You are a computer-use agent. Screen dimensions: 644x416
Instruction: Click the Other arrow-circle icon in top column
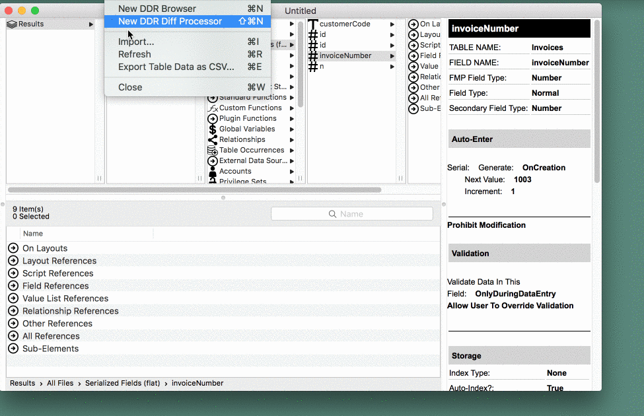(413, 87)
